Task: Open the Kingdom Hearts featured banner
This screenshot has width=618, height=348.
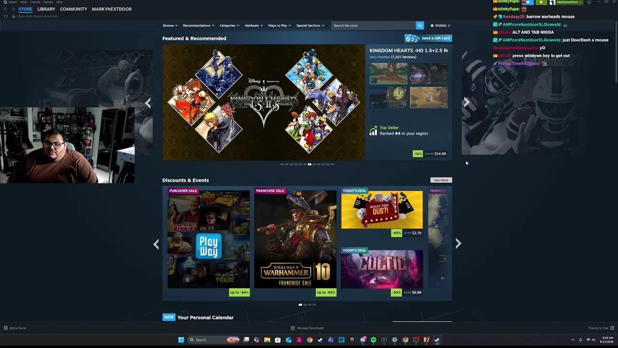Action: point(264,102)
